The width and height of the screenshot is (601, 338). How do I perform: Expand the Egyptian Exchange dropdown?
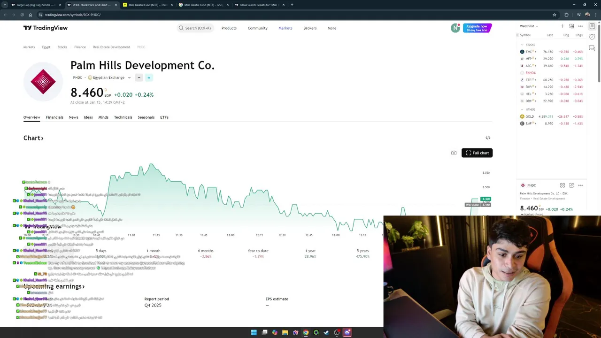tap(109, 77)
